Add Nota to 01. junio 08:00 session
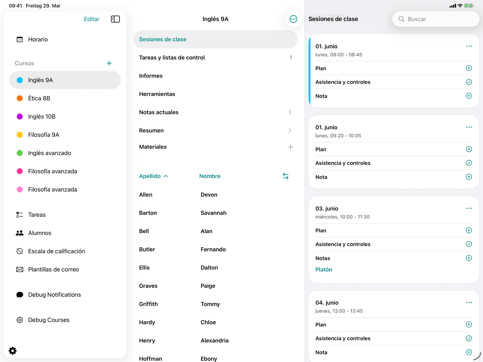Viewport: 483px width, 362px height. point(469,96)
